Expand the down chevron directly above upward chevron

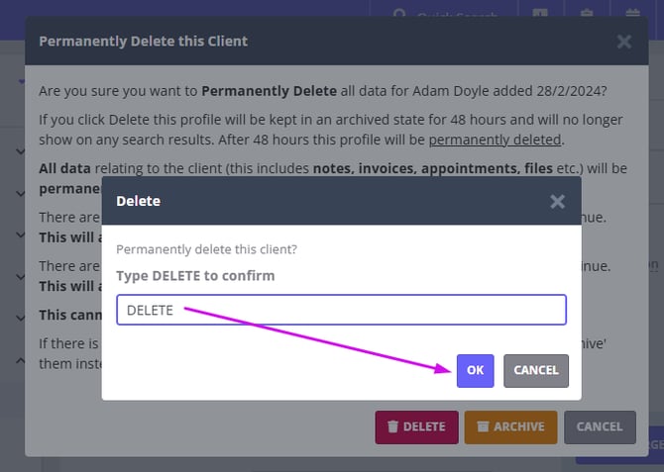click(21, 319)
